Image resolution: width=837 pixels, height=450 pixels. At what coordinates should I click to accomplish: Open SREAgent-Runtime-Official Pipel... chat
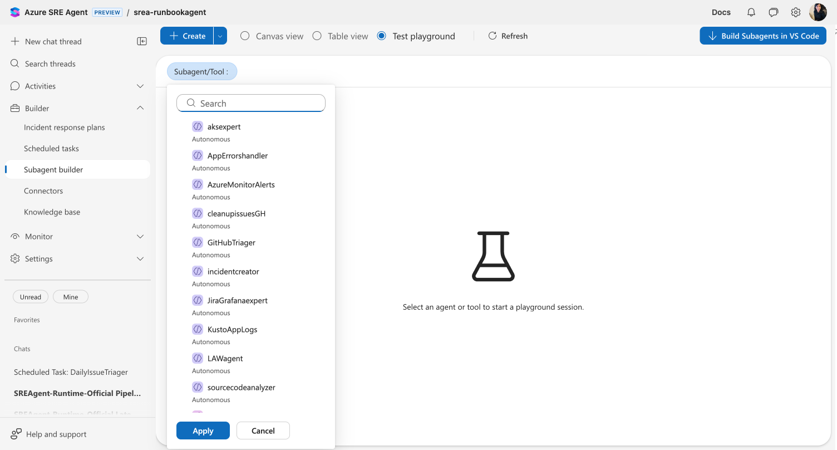click(x=77, y=393)
